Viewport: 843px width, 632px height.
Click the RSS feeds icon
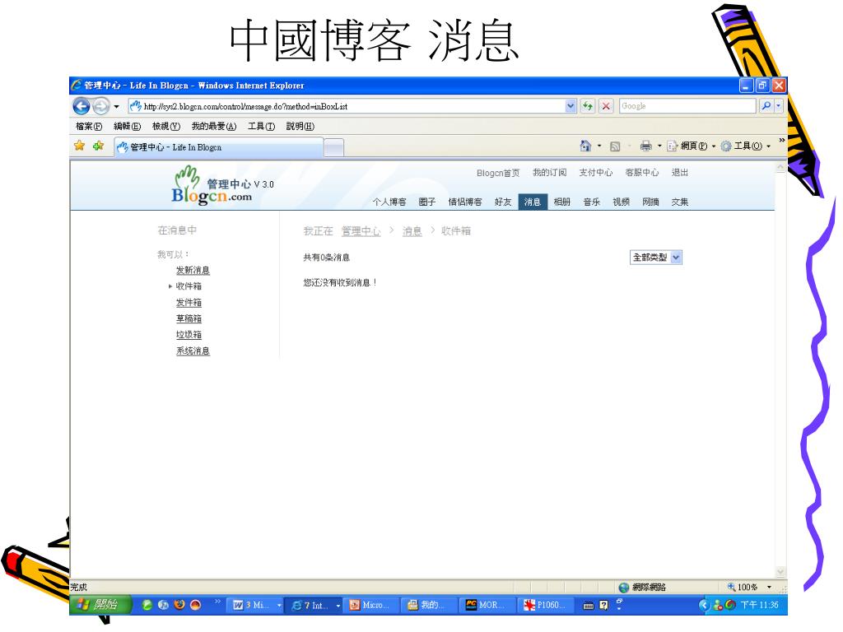[x=615, y=146]
